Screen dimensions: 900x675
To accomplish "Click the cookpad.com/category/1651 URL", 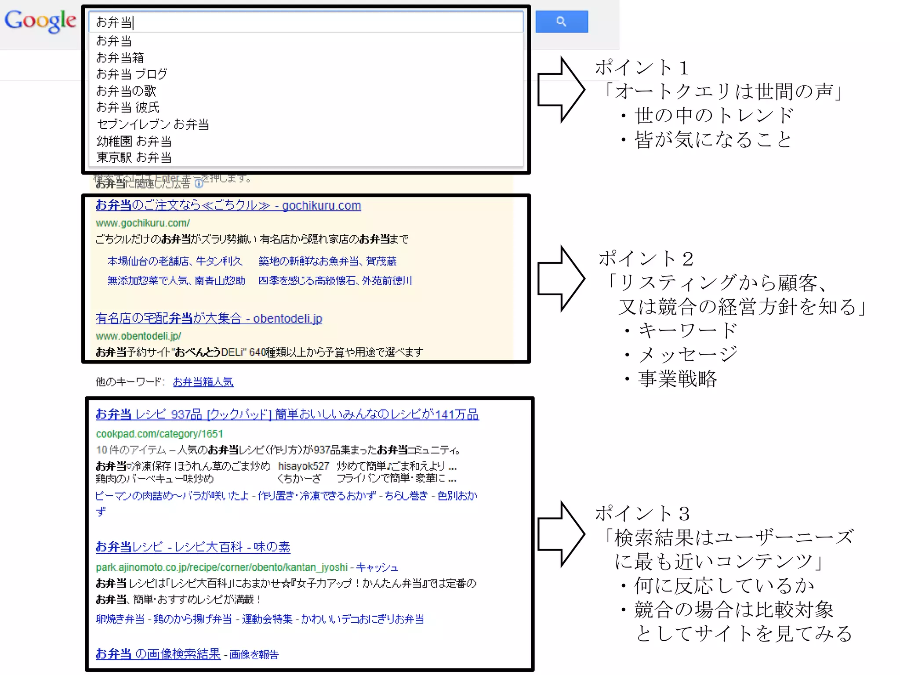I will pyautogui.click(x=160, y=434).
